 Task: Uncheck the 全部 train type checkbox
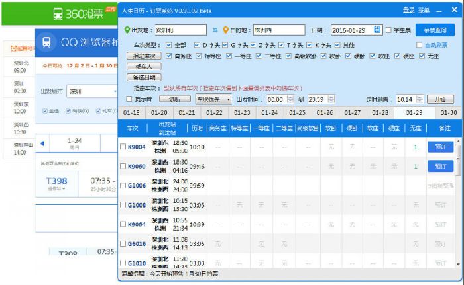(168, 45)
